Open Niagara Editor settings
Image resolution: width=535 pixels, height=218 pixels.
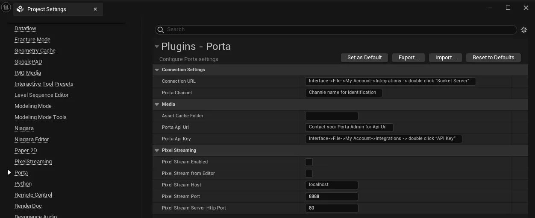pos(32,140)
